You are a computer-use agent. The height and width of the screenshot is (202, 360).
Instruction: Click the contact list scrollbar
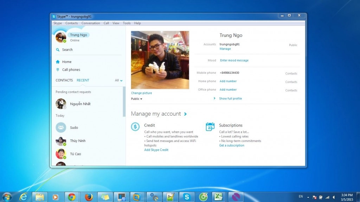coord(124,102)
